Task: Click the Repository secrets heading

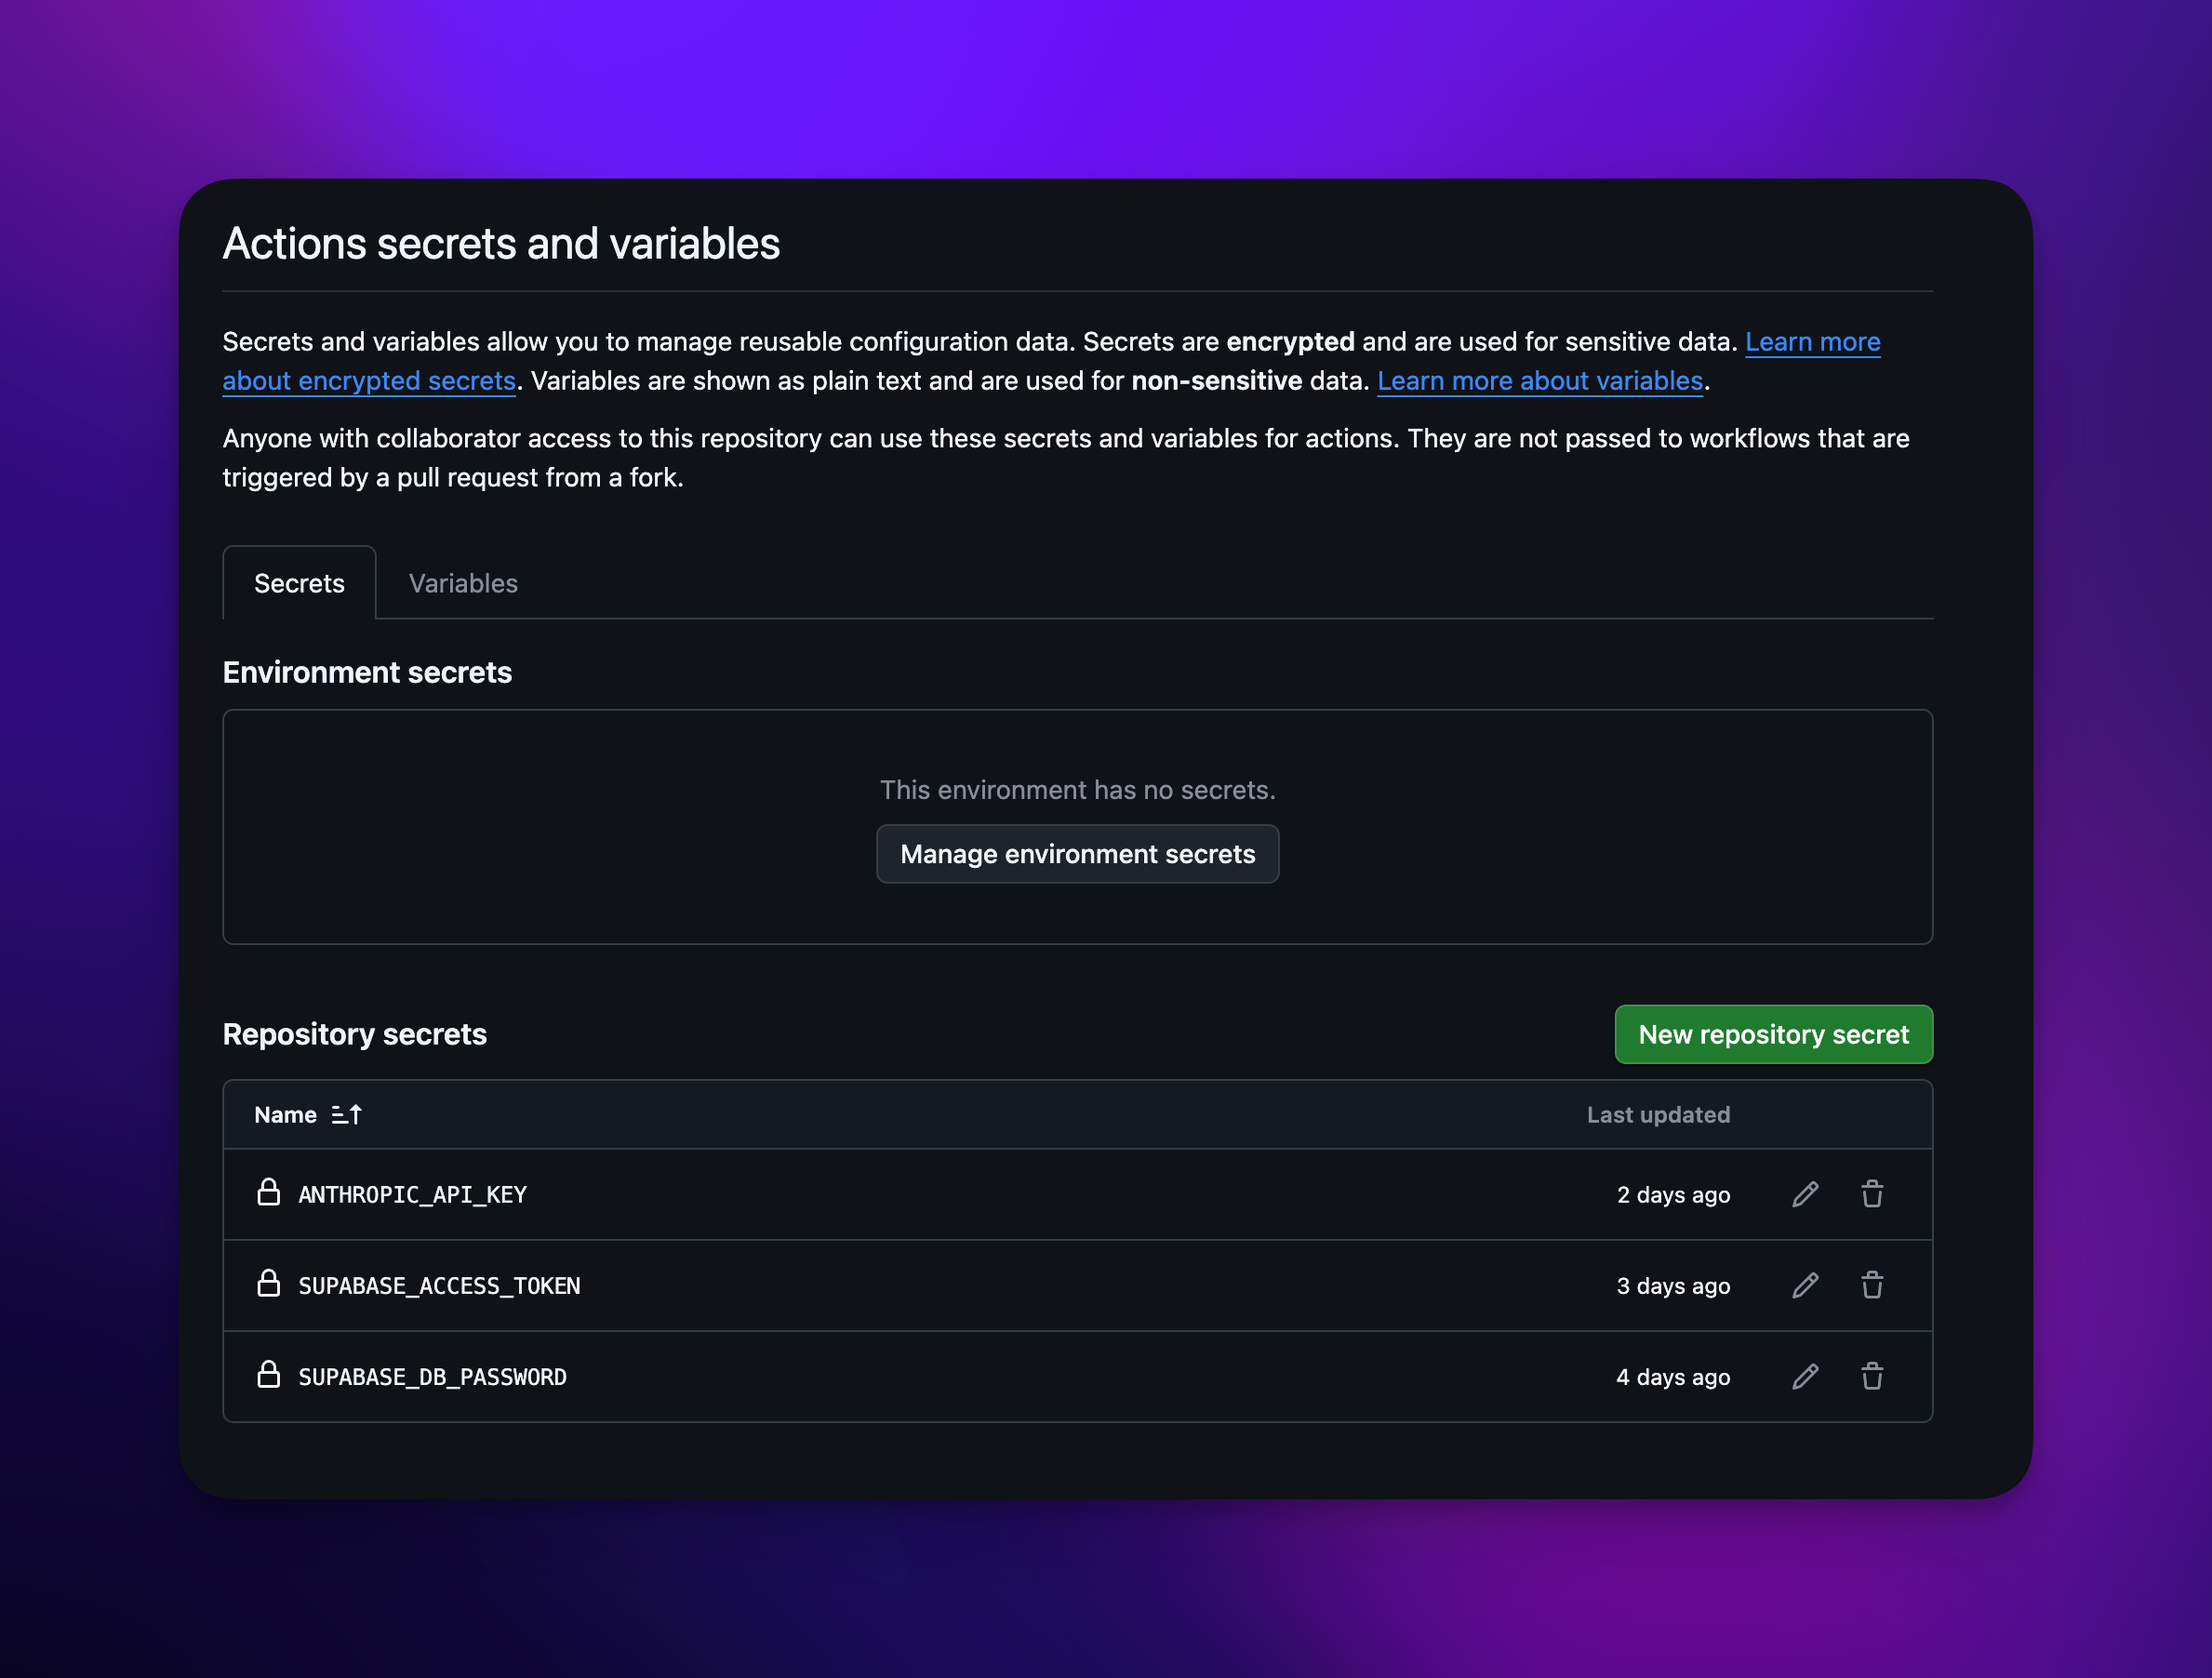Action: click(x=354, y=1034)
